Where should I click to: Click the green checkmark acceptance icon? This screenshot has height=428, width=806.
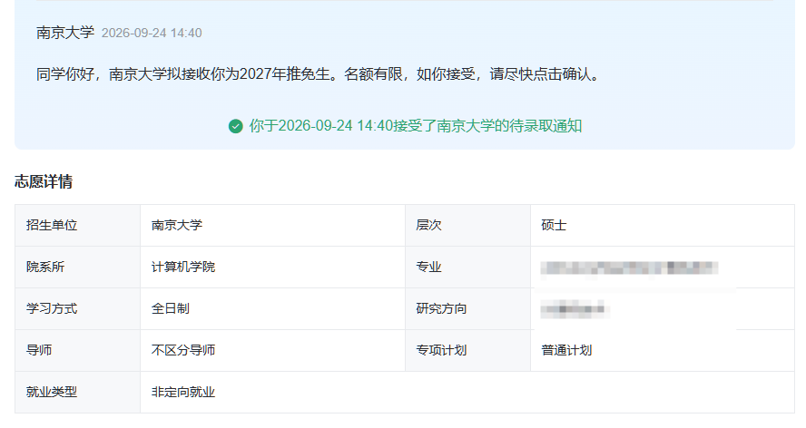click(x=235, y=126)
